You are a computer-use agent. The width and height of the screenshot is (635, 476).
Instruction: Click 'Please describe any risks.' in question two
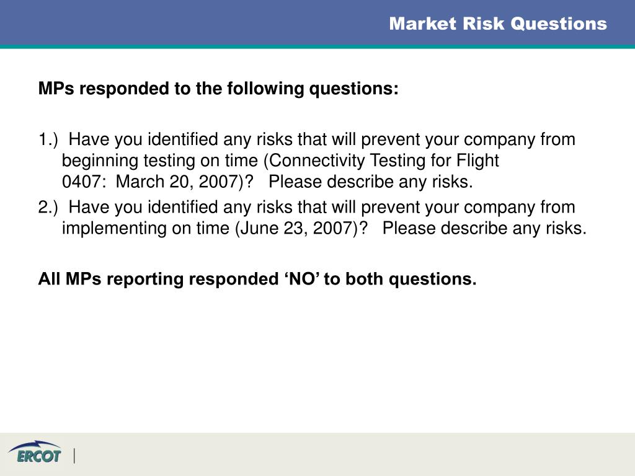point(484,228)
